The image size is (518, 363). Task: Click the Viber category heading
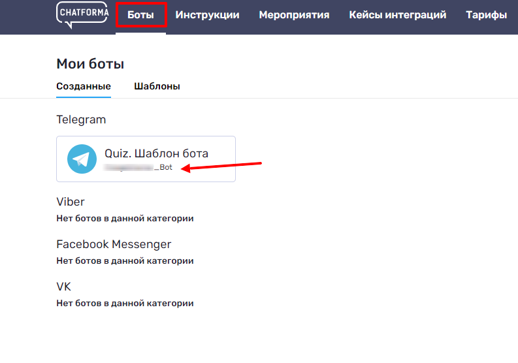point(70,202)
